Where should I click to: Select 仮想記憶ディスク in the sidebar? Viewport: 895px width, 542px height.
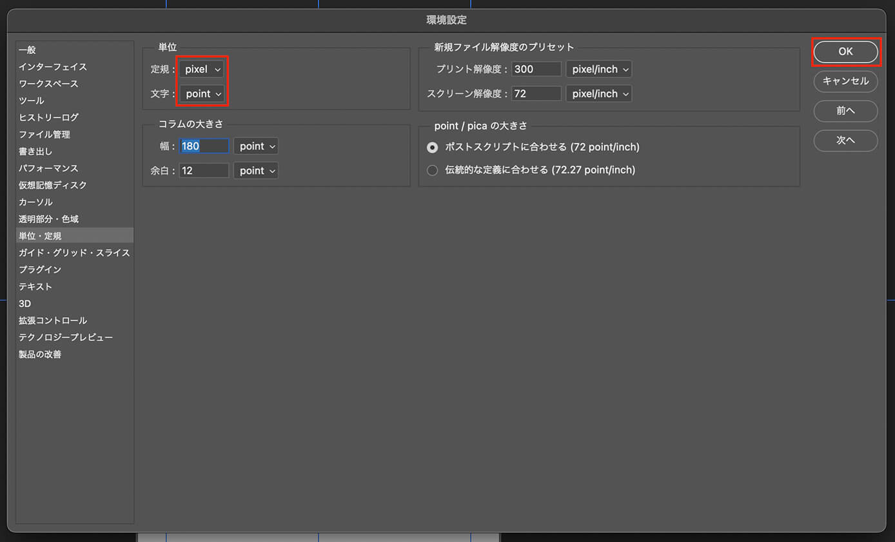[75, 185]
